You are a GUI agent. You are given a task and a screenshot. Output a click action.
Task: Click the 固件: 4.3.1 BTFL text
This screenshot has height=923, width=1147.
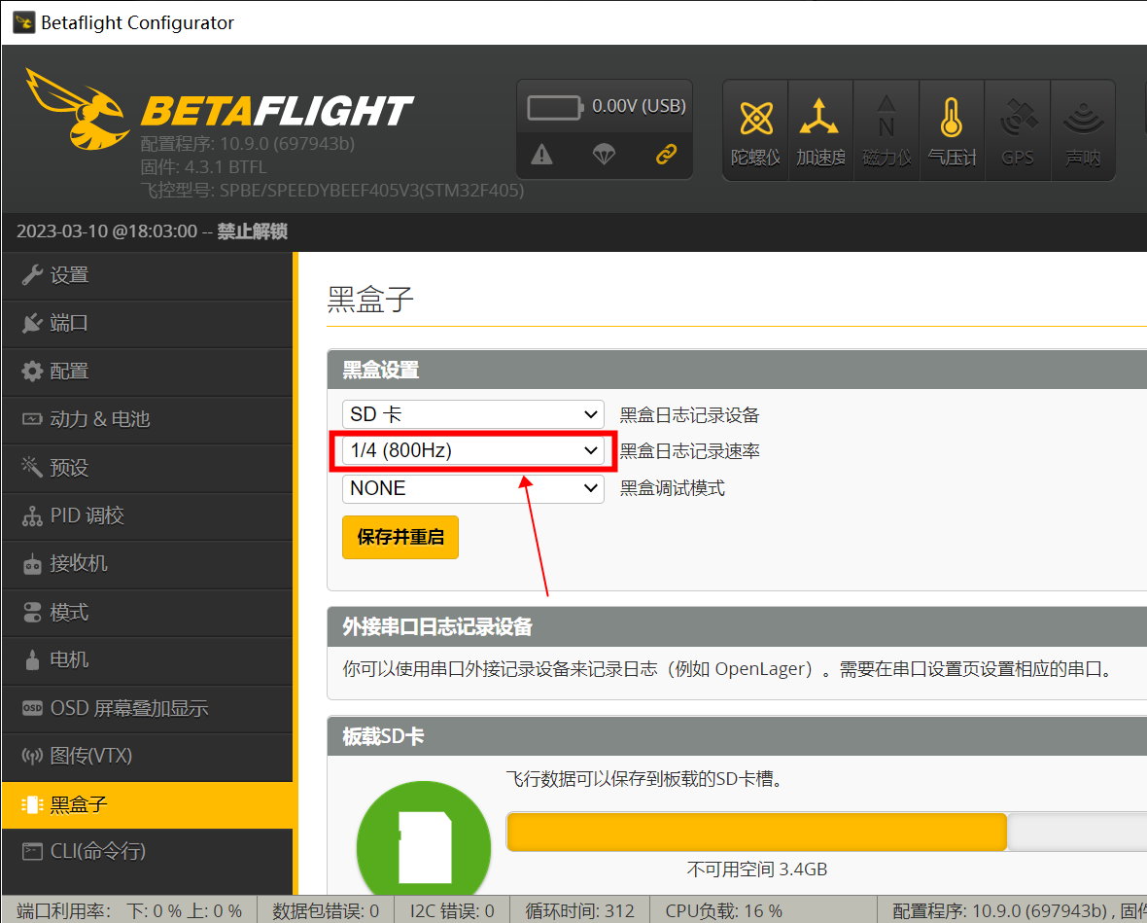pos(203,167)
